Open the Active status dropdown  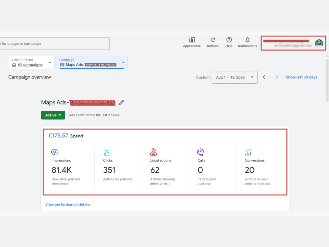pos(53,115)
